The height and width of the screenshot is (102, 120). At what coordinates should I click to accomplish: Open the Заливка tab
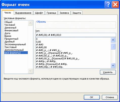64,13
